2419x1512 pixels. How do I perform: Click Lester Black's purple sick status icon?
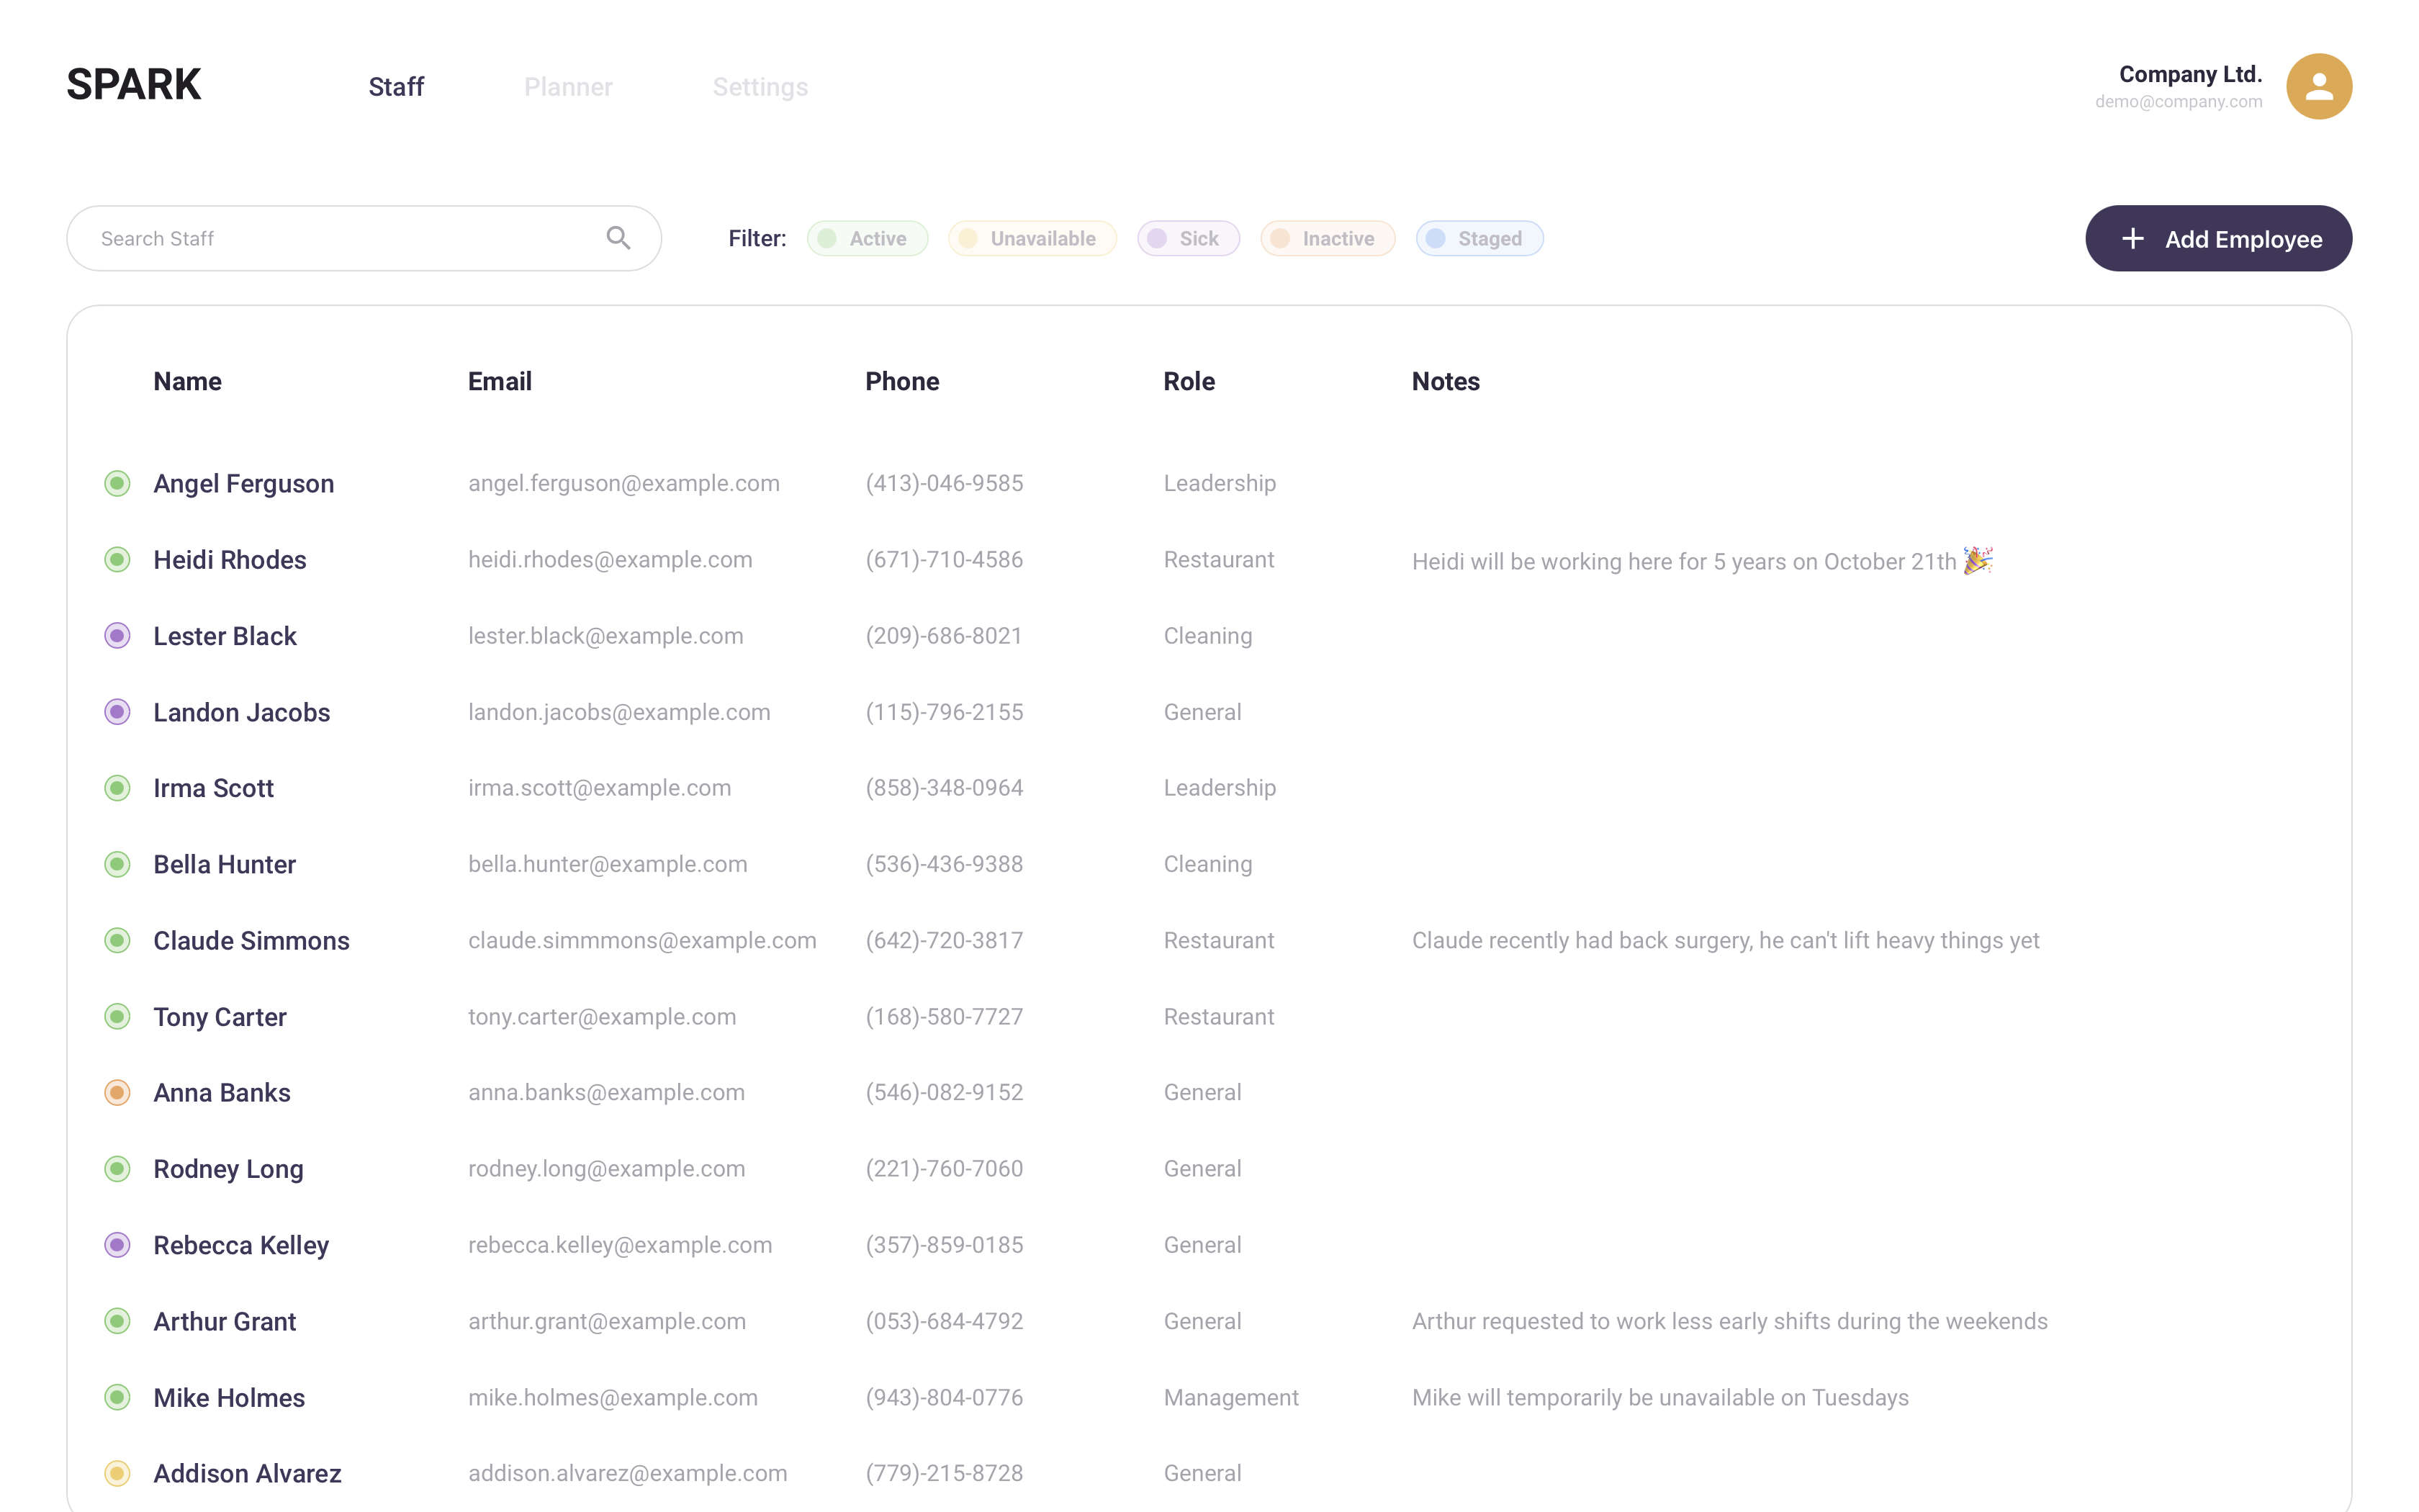(x=117, y=636)
